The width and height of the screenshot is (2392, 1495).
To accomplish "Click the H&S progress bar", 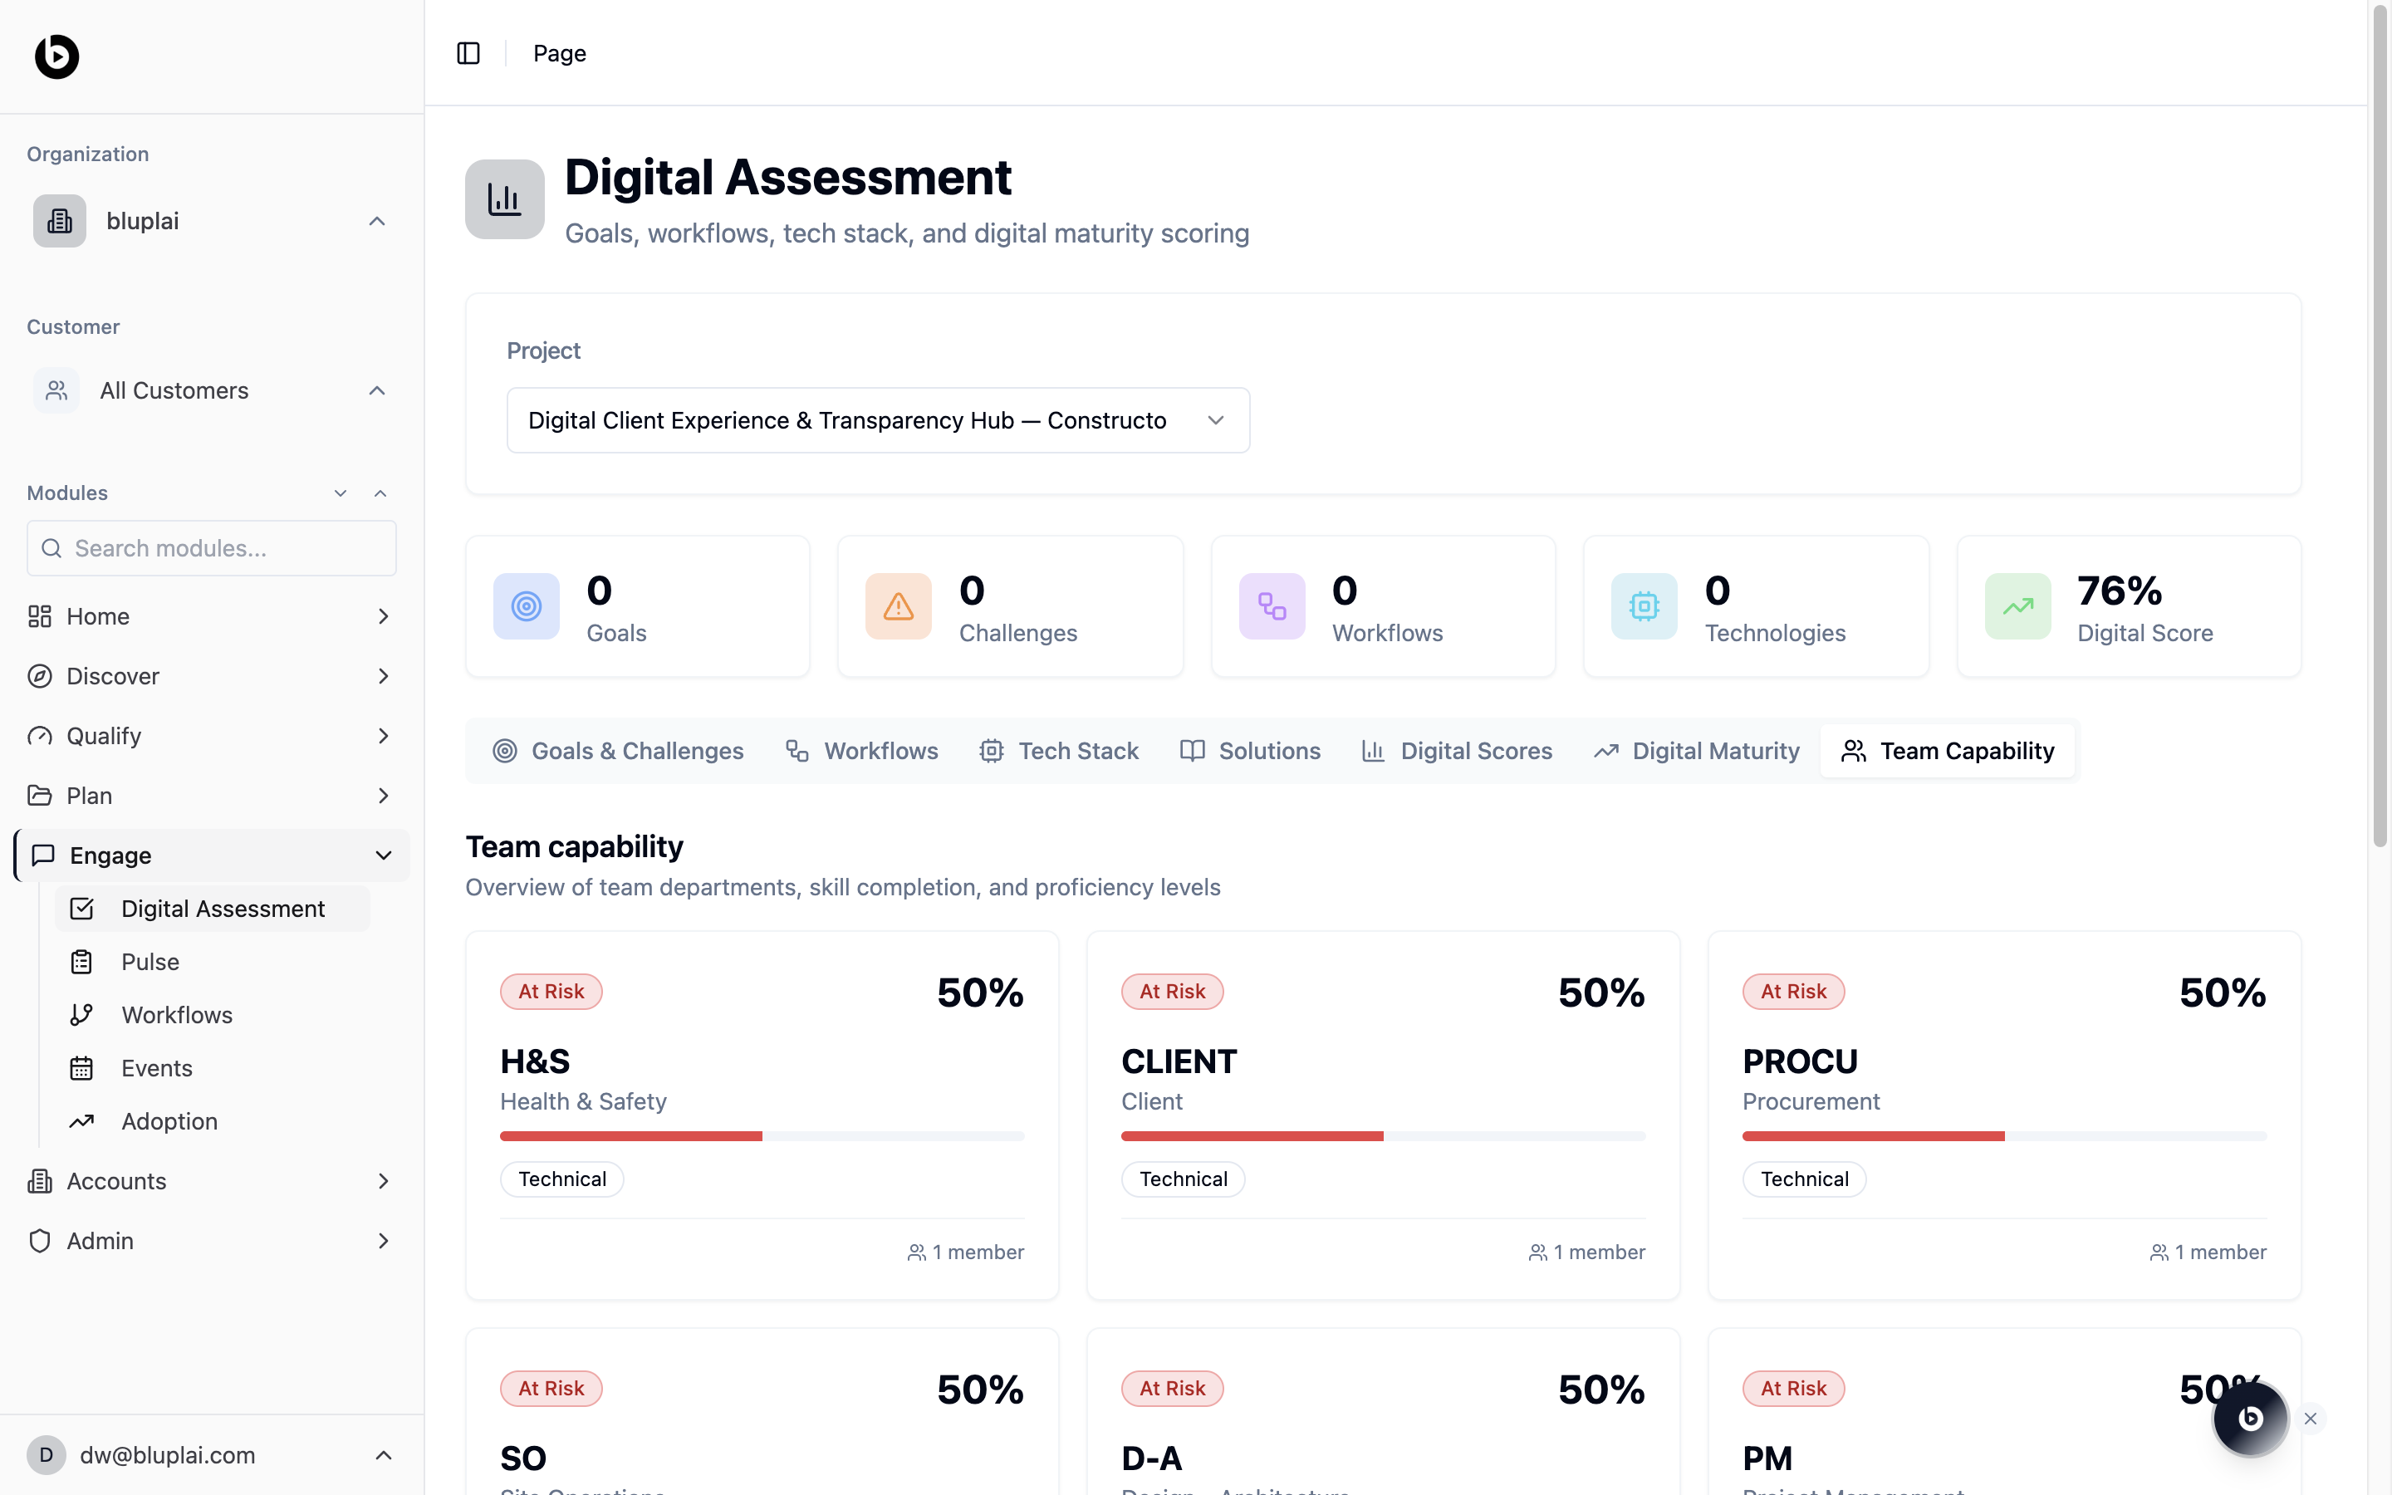I will click(x=761, y=1136).
